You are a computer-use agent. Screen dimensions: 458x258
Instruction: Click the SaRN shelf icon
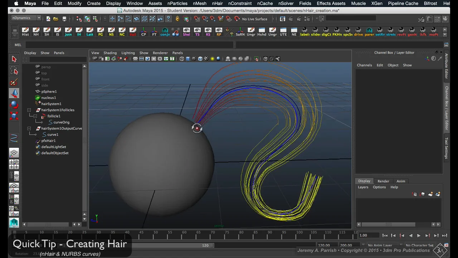point(240,32)
